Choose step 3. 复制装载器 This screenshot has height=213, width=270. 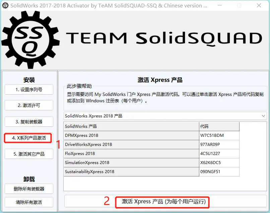29,122
